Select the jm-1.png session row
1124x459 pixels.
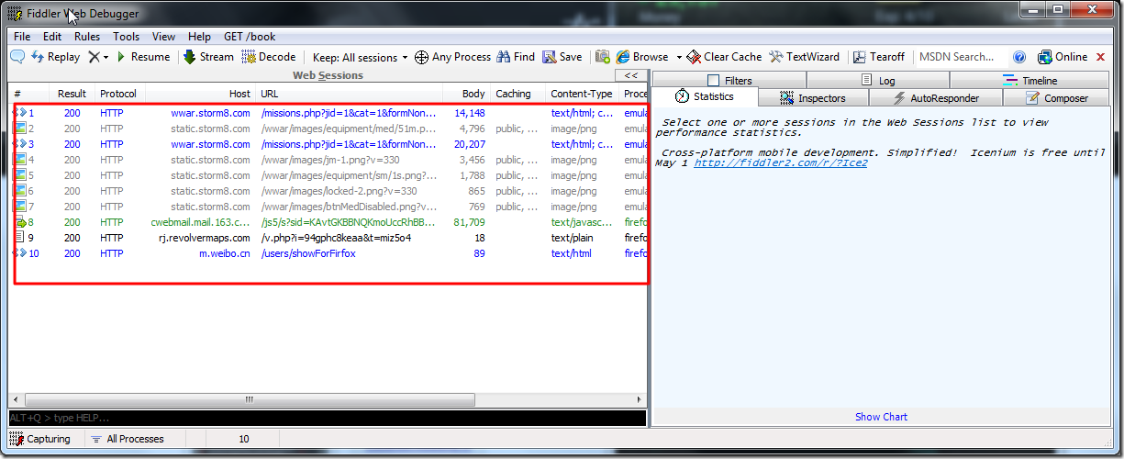point(328,160)
